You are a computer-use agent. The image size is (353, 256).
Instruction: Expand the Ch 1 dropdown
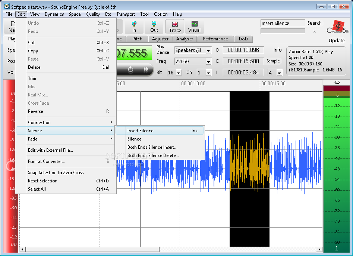click(208, 73)
